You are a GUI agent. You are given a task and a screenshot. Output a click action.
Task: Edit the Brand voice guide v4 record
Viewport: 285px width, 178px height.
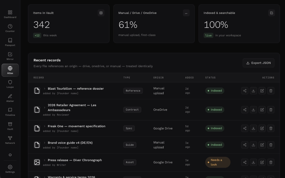click(262, 145)
